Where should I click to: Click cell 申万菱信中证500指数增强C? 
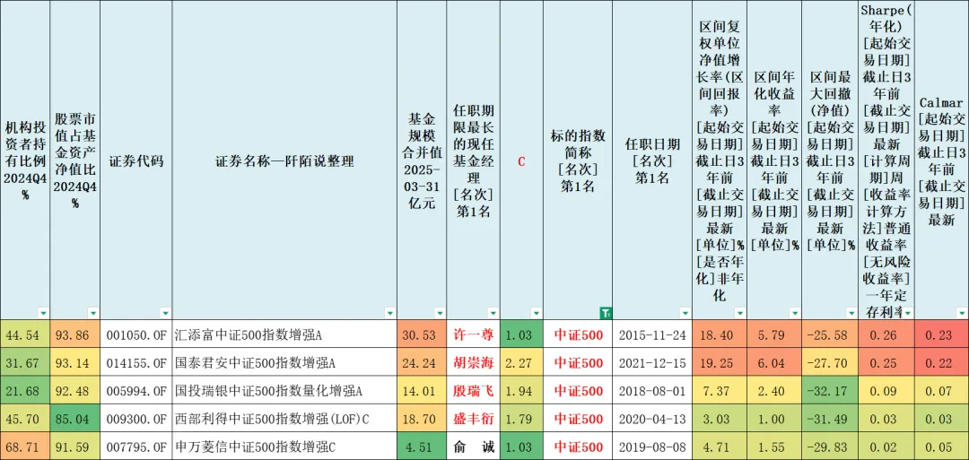(285, 447)
